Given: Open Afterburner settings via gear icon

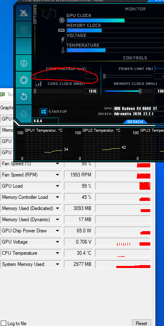Looking at the screenshot, I should [x=24, y=80].
